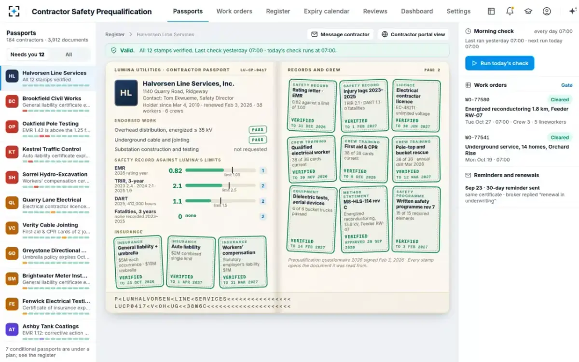Open the Passports tab
Viewport: 579px width, 362px height.
[188, 11]
